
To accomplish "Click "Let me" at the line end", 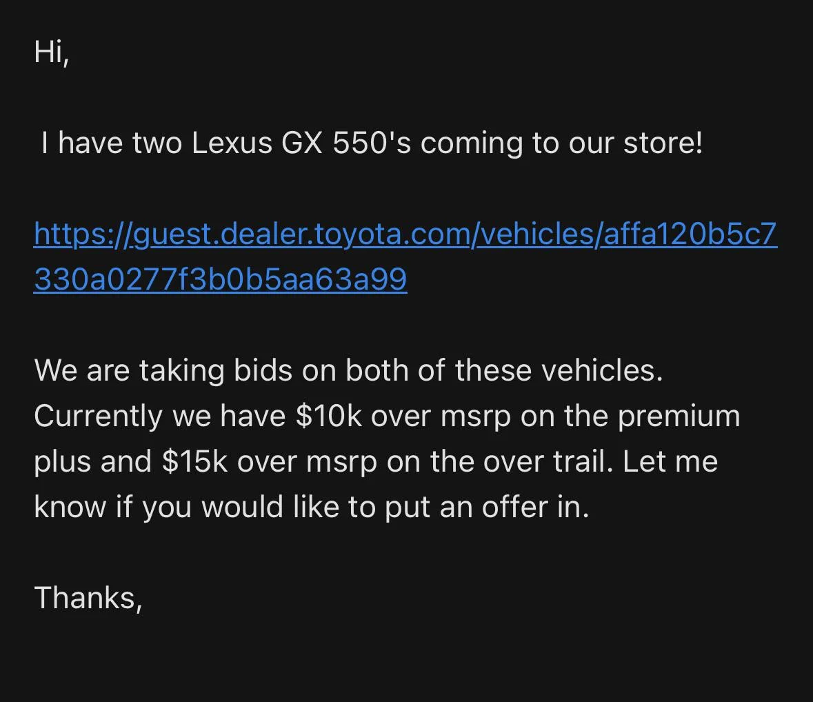I will click(670, 461).
